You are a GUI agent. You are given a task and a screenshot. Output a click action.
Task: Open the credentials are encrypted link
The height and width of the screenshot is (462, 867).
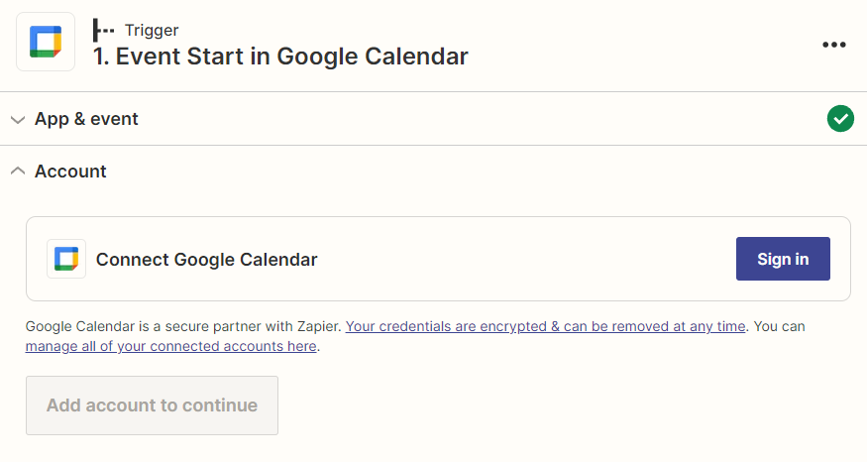tap(545, 326)
